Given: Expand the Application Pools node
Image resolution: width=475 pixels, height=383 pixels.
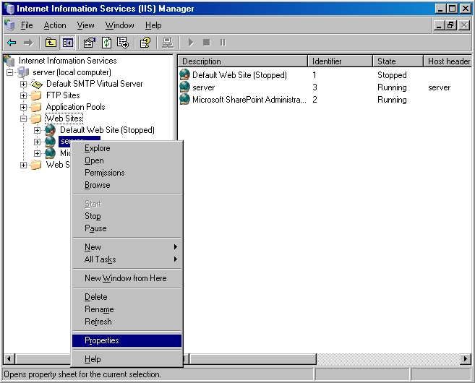Looking at the screenshot, I should [23, 107].
